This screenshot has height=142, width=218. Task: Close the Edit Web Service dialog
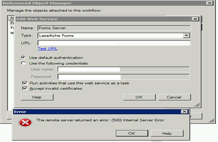point(195,19)
